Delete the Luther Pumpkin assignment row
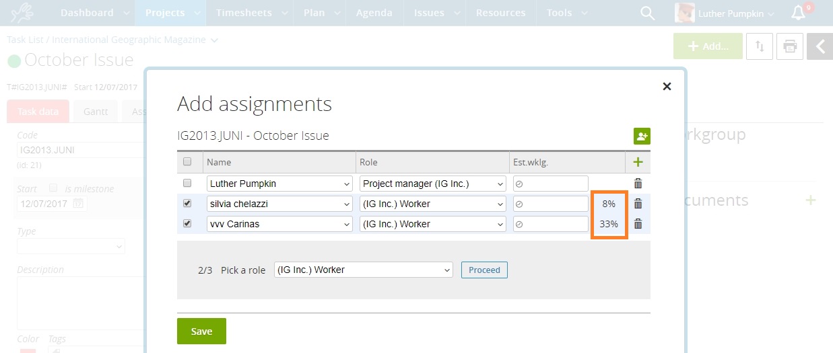 coord(638,184)
